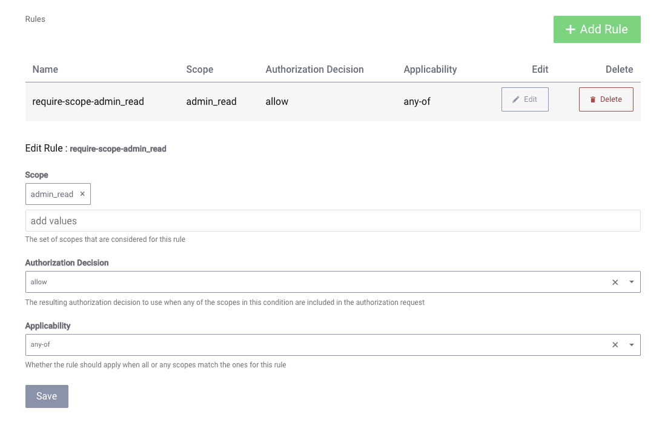Click the plus icon on Add Rule

[570, 30]
